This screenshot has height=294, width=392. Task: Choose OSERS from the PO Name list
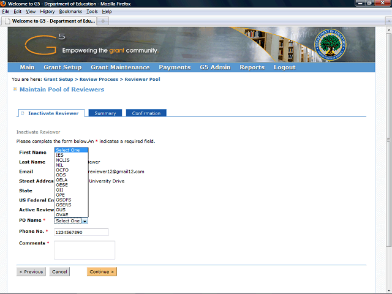click(x=71, y=205)
